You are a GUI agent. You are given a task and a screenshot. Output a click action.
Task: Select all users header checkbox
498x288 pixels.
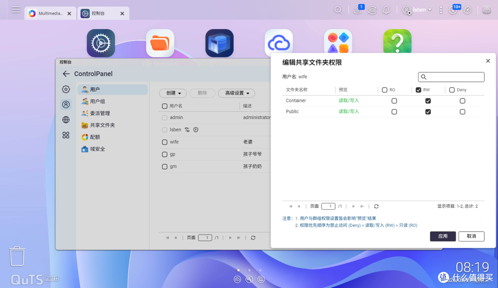165,106
